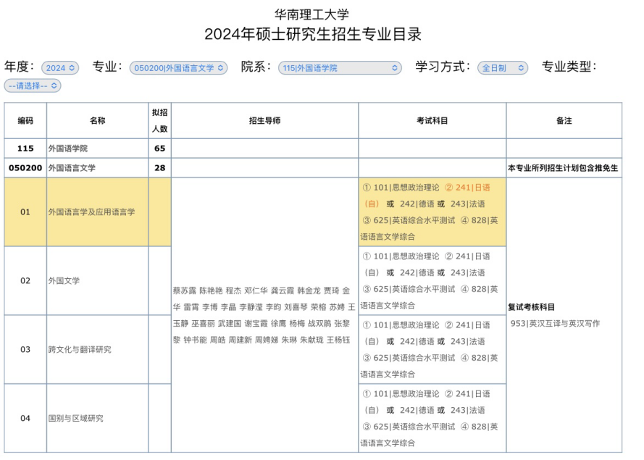The height and width of the screenshot is (460, 644).
Task: Open the 年度 2024 dropdown
Action: (59, 68)
